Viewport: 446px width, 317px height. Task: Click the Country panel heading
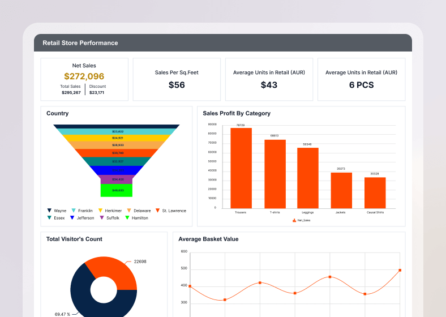point(58,113)
